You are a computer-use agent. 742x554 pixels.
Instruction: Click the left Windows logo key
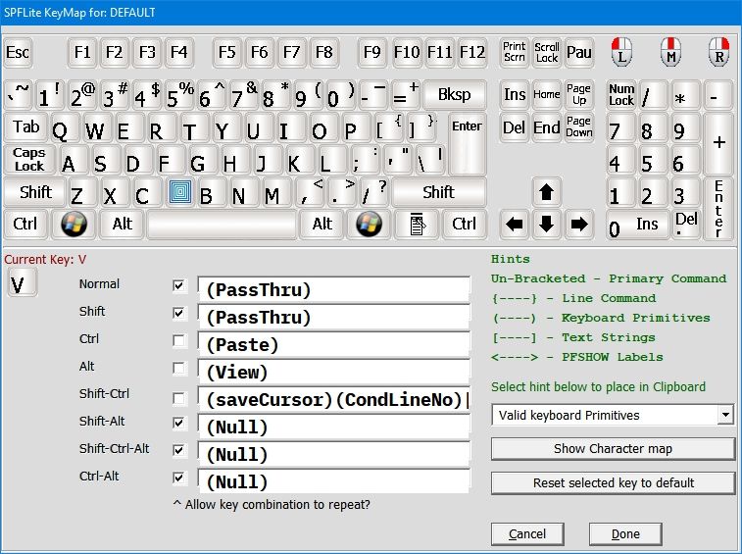pyautogui.click(x=74, y=224)
